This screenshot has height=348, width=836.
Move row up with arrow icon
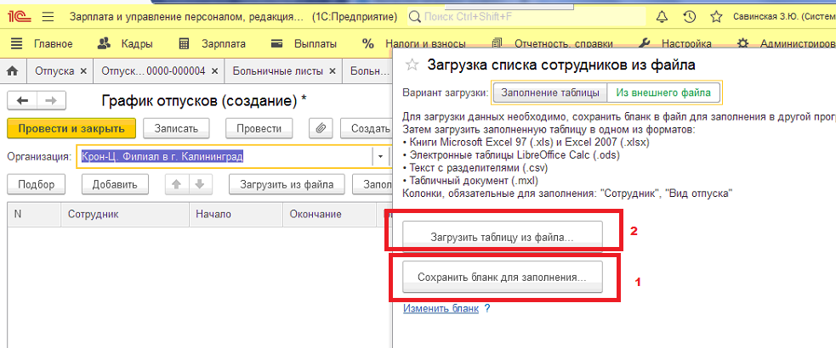tap(177, 184)
